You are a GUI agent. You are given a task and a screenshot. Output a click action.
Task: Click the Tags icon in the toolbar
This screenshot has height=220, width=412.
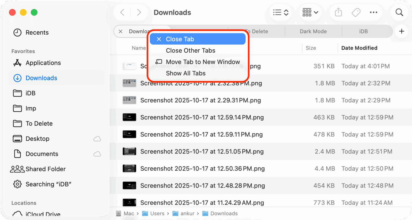click(356, 12)
